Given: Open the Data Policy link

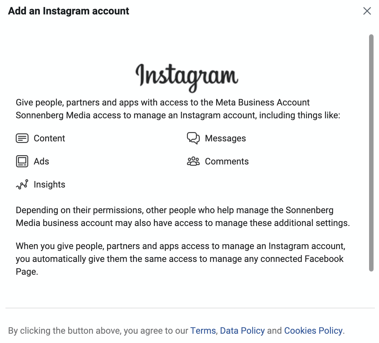Looking at the screenshot, I should 242,330.
